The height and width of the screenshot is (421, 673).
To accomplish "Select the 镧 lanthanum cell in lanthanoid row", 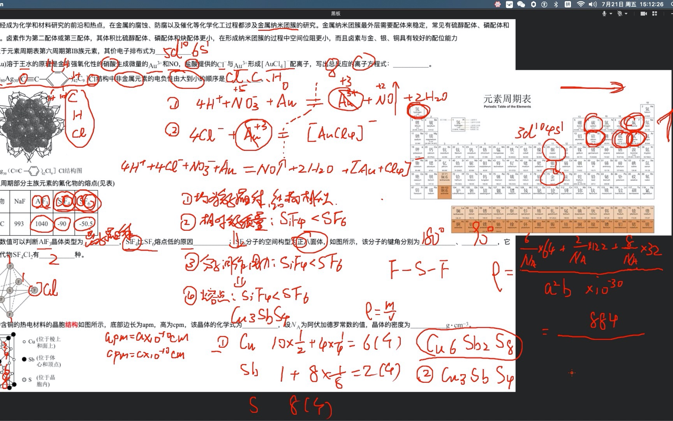I will 458,213.
